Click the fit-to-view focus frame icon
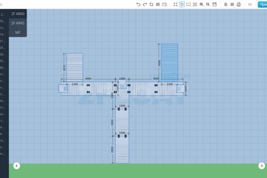 pos(195,4)
